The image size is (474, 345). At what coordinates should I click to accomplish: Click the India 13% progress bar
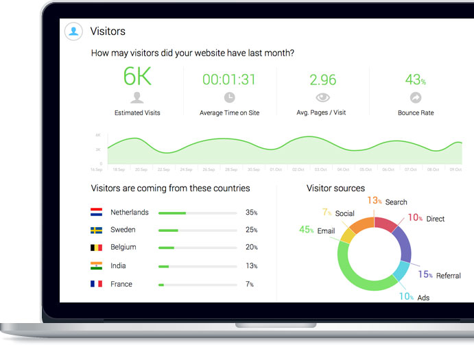pos(198,267)
